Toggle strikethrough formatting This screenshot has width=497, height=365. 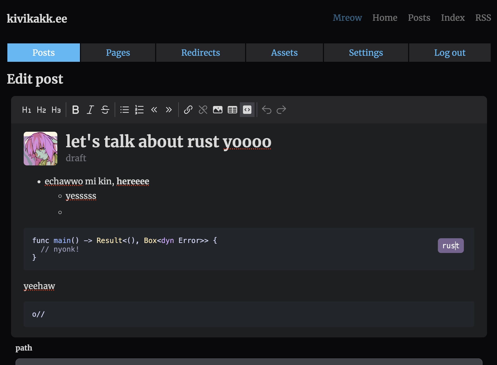105,110
